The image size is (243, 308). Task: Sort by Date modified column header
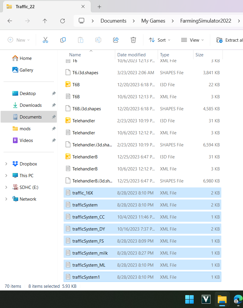[132, 55]
